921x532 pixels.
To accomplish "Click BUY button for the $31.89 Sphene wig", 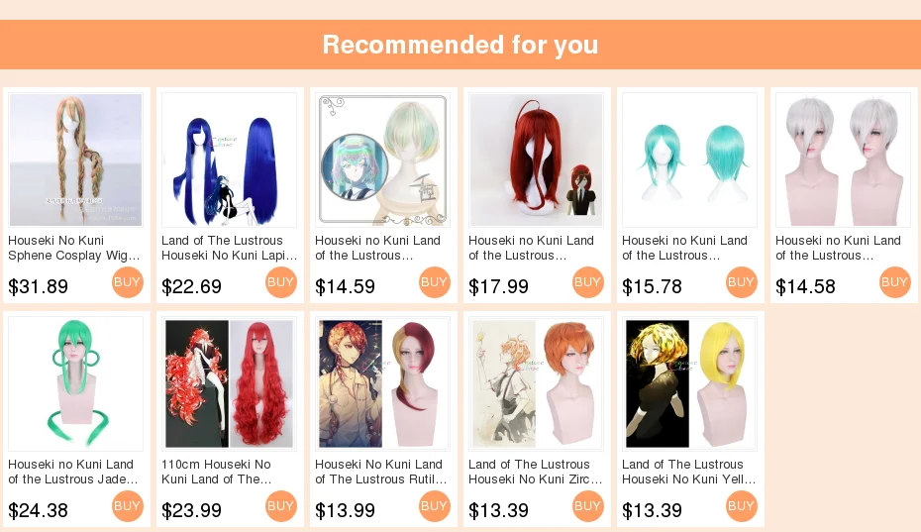I will point(128,282).
